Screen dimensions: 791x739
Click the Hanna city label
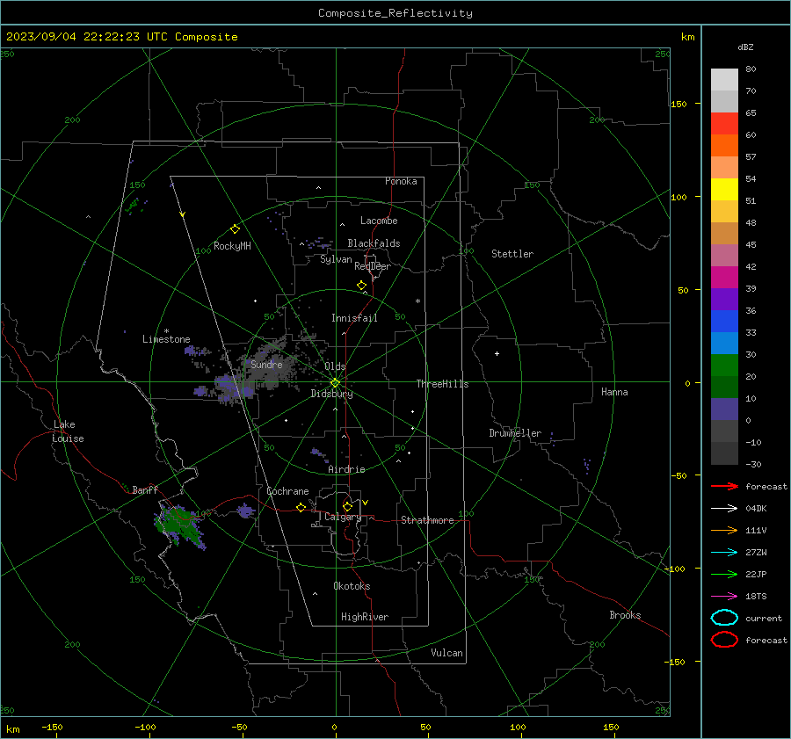point(614,392)
